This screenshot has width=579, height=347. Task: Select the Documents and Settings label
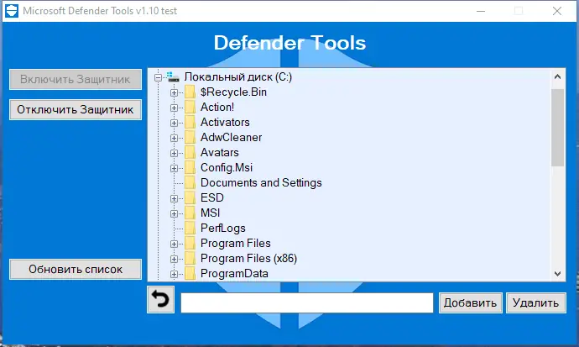pos(261,183)
